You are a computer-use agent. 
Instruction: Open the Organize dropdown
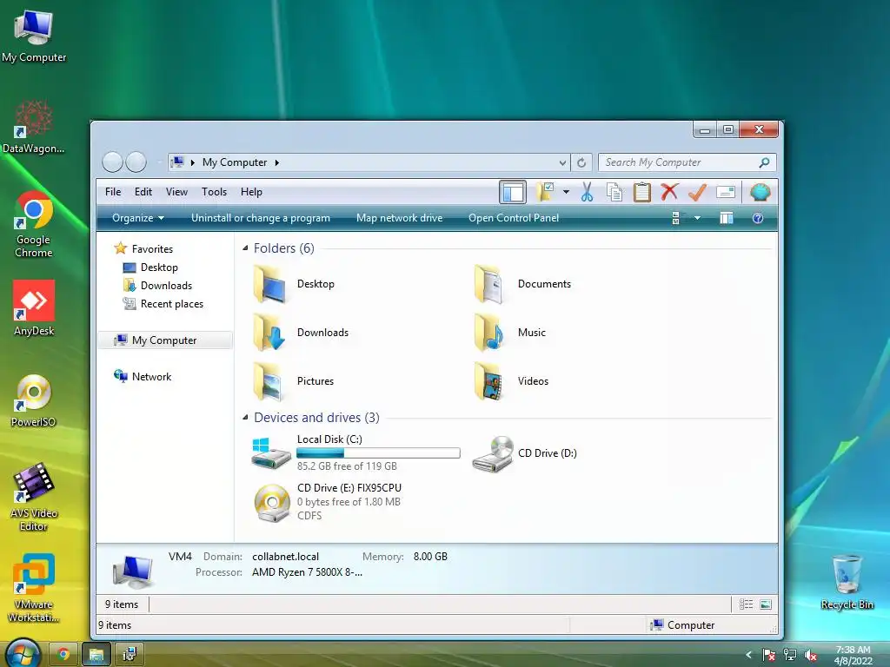click(138, 218)
